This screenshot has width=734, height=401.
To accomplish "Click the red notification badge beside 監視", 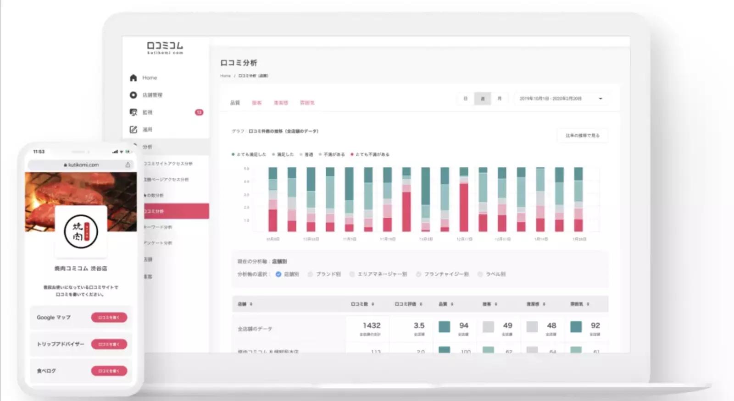I will [x=199, y=112].
